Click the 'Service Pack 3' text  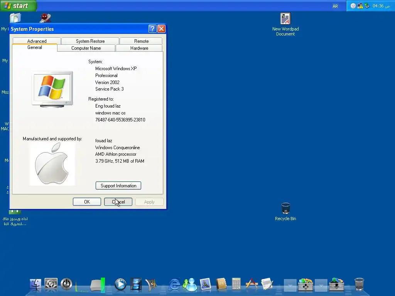tap(109, 89)
